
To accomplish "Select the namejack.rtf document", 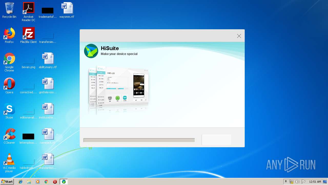I will click(x=48, y=136).
